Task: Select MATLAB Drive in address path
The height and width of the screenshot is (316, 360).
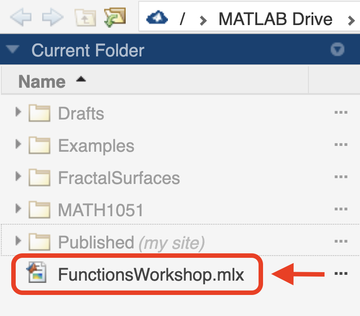Action: click(x=275, y=19)
